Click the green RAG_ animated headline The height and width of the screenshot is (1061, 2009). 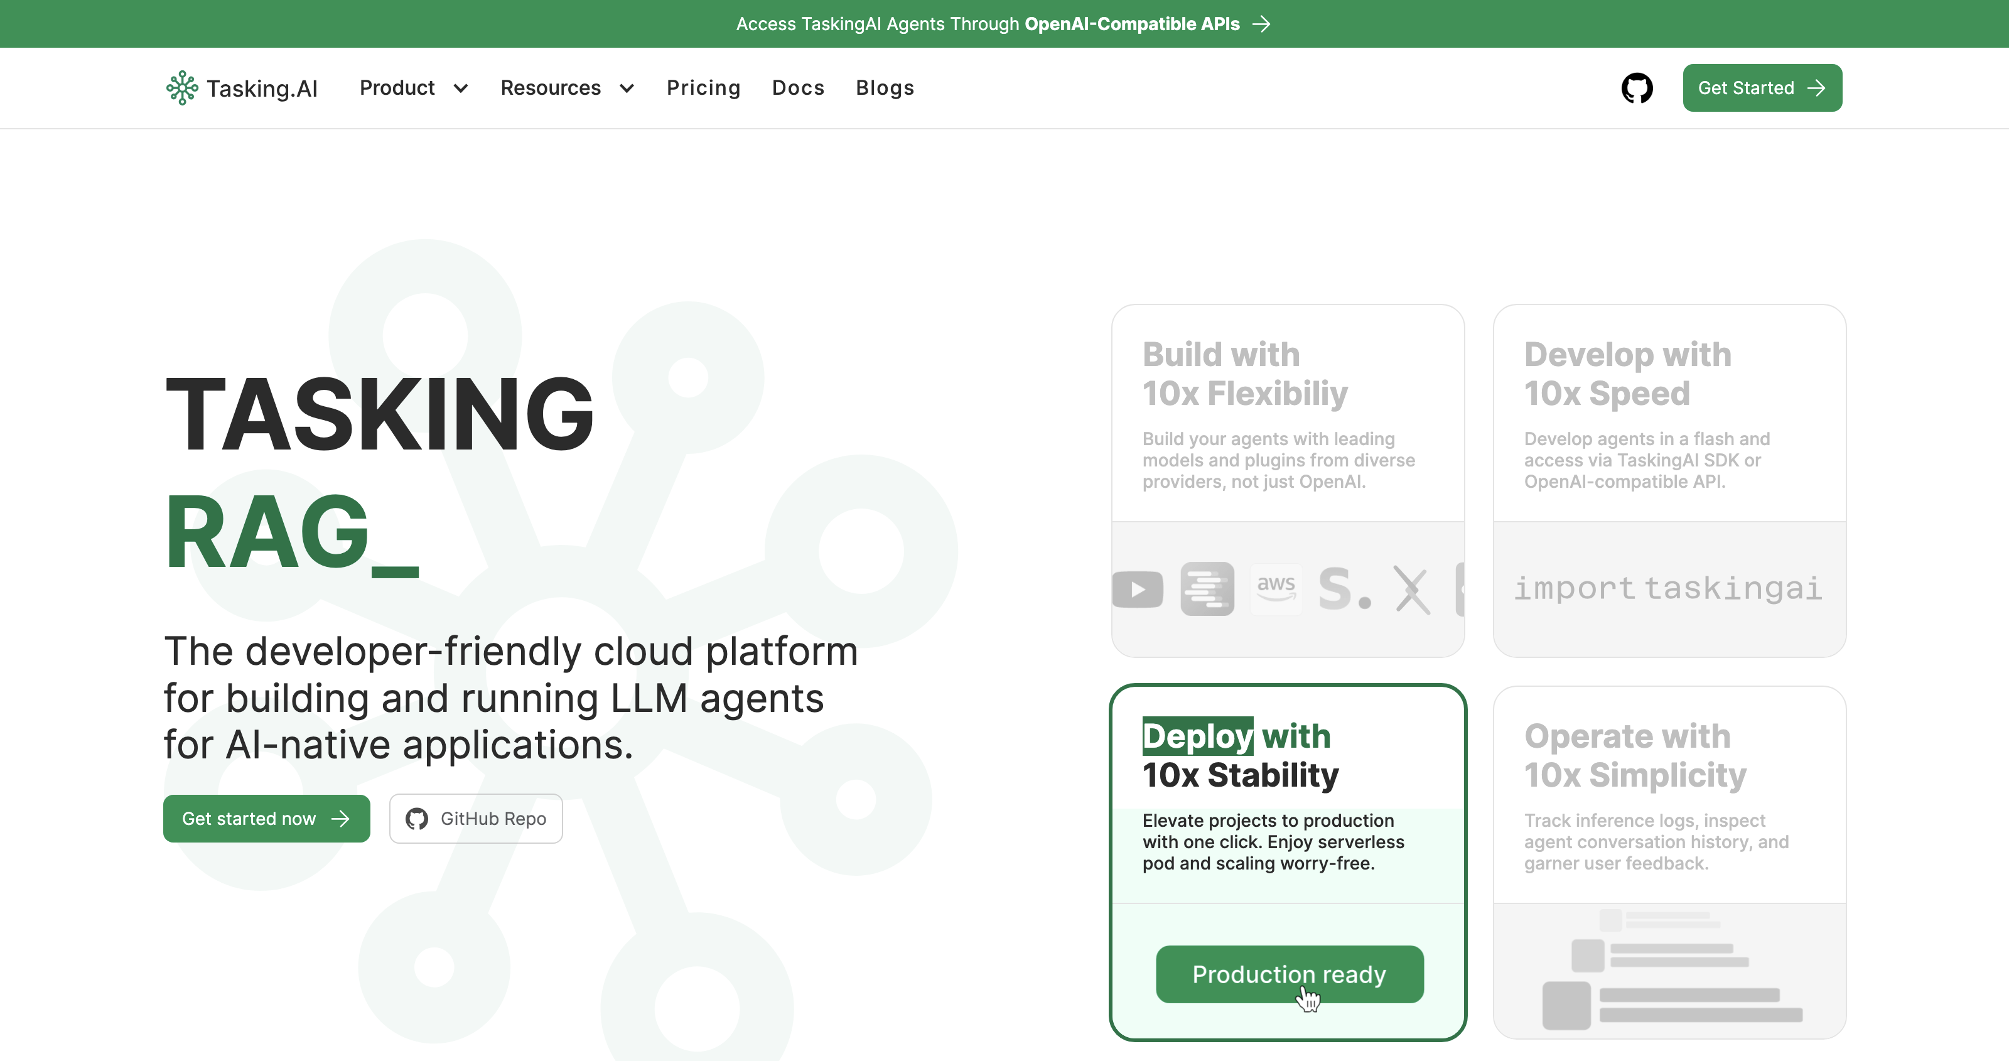tap(292, 534)
